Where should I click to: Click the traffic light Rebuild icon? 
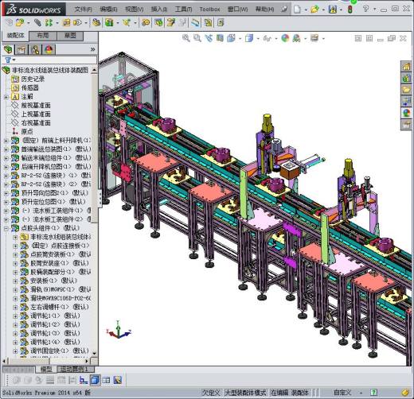click(350, 10)
